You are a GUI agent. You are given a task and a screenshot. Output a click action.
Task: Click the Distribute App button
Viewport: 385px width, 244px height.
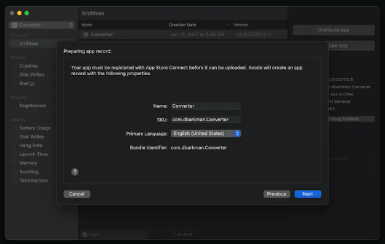[x=333, y=30]
